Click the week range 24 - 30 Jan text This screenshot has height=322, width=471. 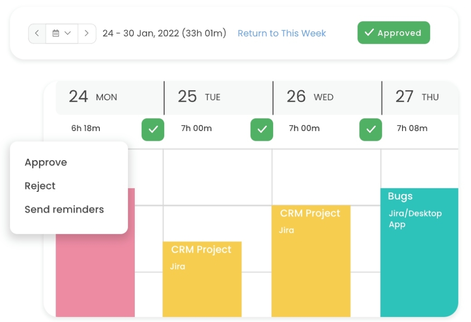point(164,34)
